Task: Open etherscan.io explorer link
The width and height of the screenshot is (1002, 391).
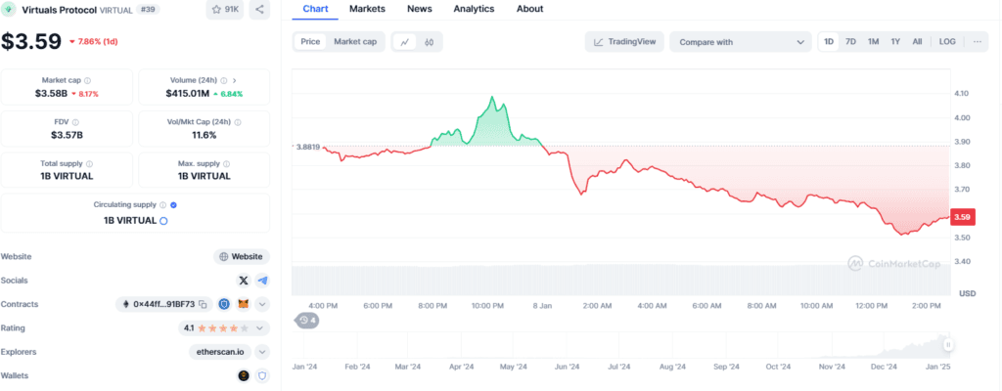Action: point(220,352)
